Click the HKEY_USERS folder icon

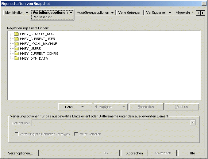click(16, 49)
